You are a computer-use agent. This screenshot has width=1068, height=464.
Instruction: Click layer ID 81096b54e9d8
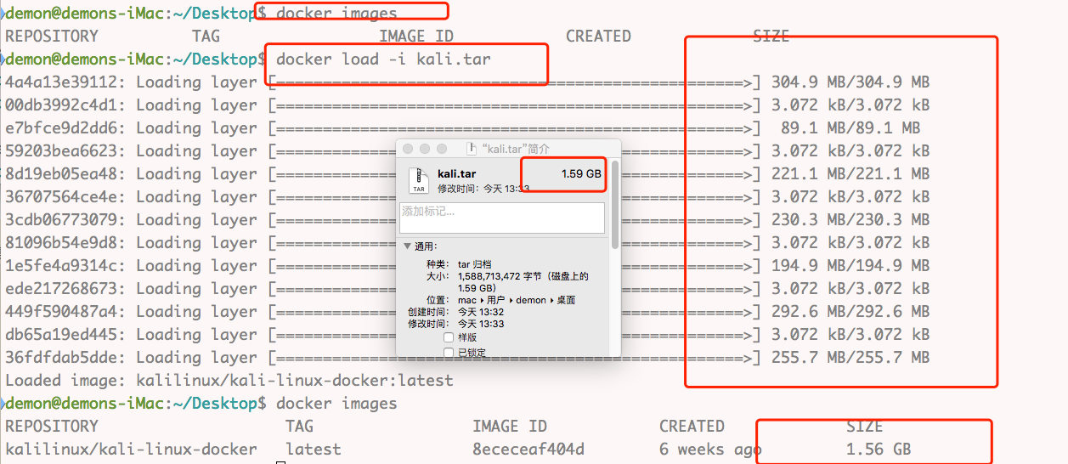(60, 243)
